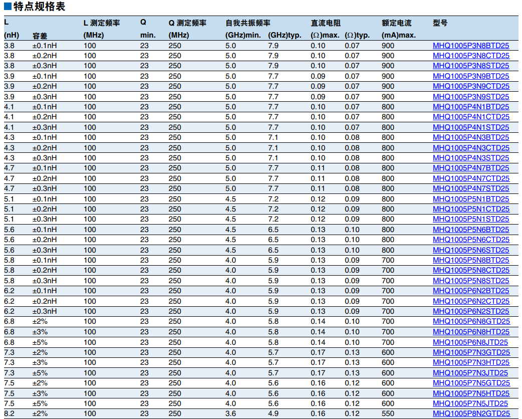522x419 pixels.
Task: Click the 额定电流 column header
Action: 396,23
